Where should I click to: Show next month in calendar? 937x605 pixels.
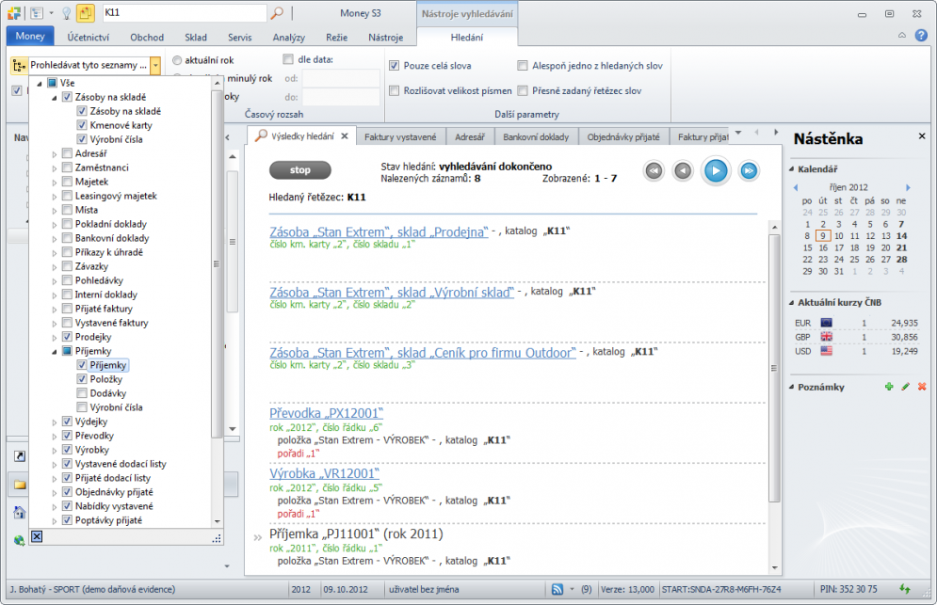tap(908, 187)
